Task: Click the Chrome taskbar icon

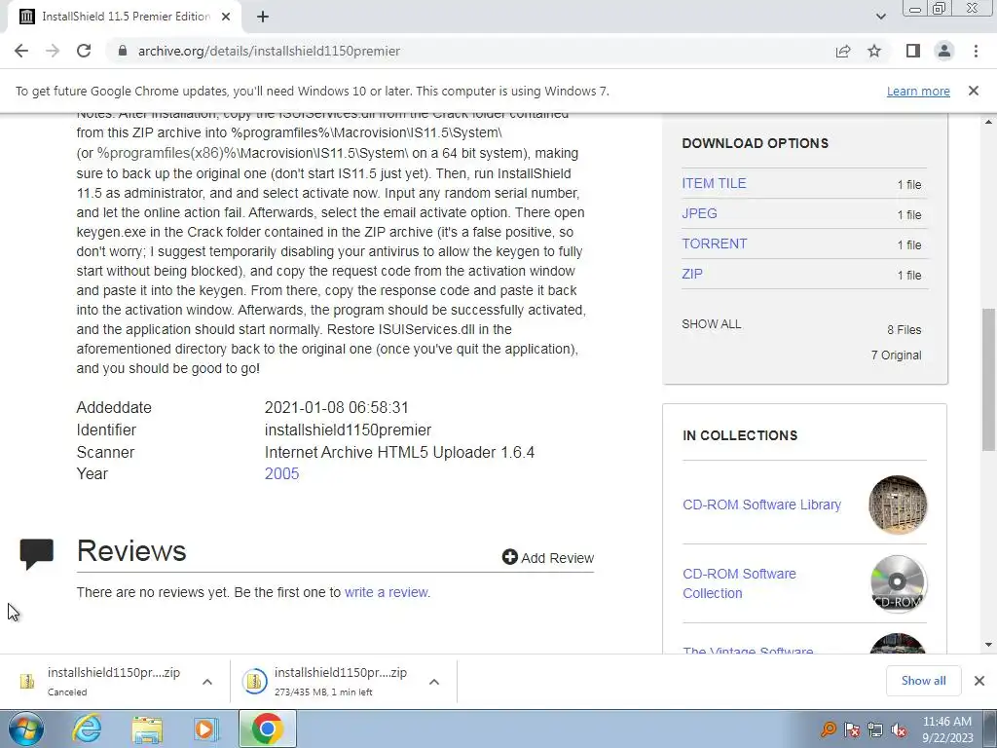Action: (268, 729)
